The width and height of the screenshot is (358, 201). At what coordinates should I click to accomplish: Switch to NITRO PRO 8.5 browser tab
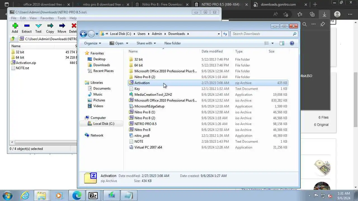[221, 4]
